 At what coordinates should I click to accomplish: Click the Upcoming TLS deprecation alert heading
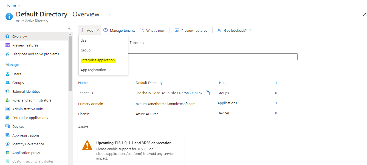(x=134, y=143)
